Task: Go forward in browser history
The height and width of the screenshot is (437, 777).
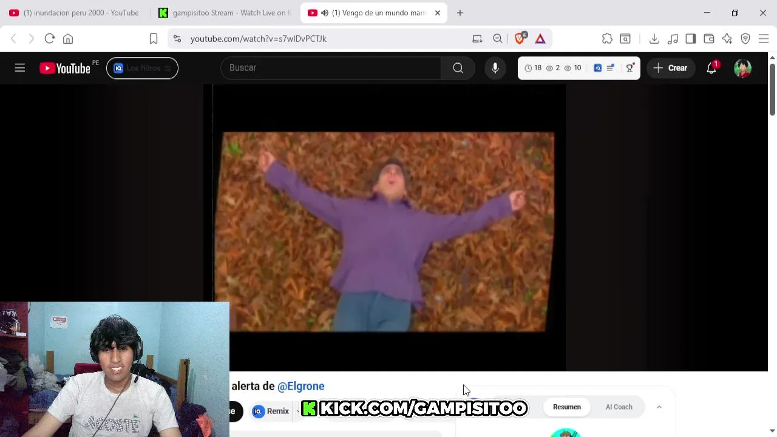Action: pyautogui.click(x=32, y=39)
